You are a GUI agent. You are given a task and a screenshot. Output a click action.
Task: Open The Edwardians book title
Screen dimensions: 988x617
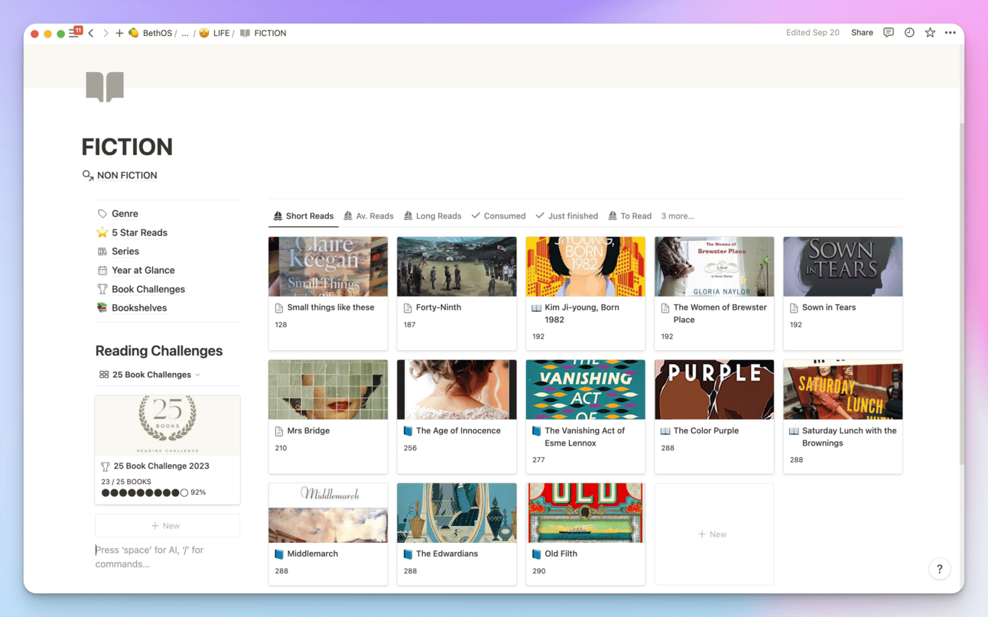click(x=447, y=554)
